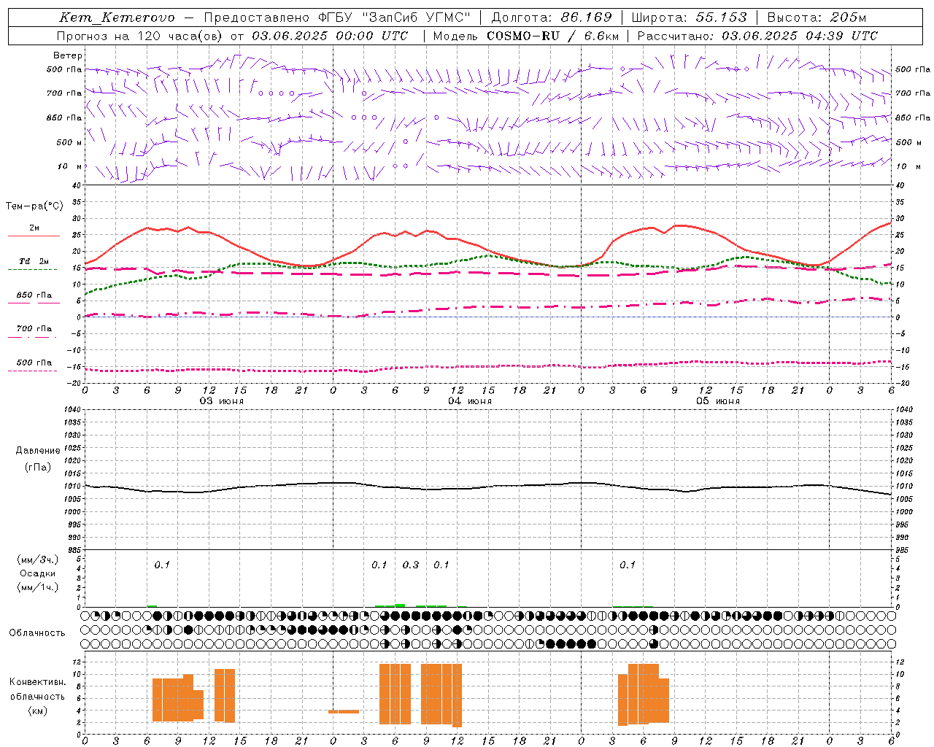This screenshot has height=747, width=934.
Task: Click the model name COSMO-RU / 6.6км
Action: [x=552, y=36]
